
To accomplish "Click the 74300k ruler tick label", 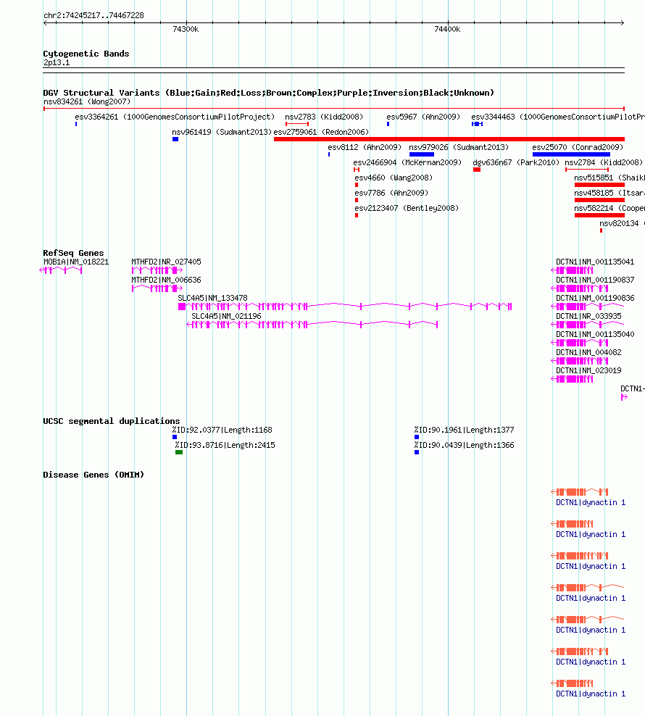I will pyautogui.click(x=186, y=29).
